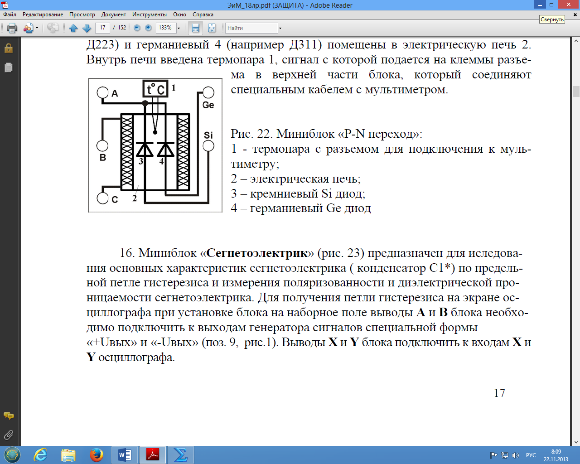Close the document with the small x
Screen dimensions: 580x464
576,14
